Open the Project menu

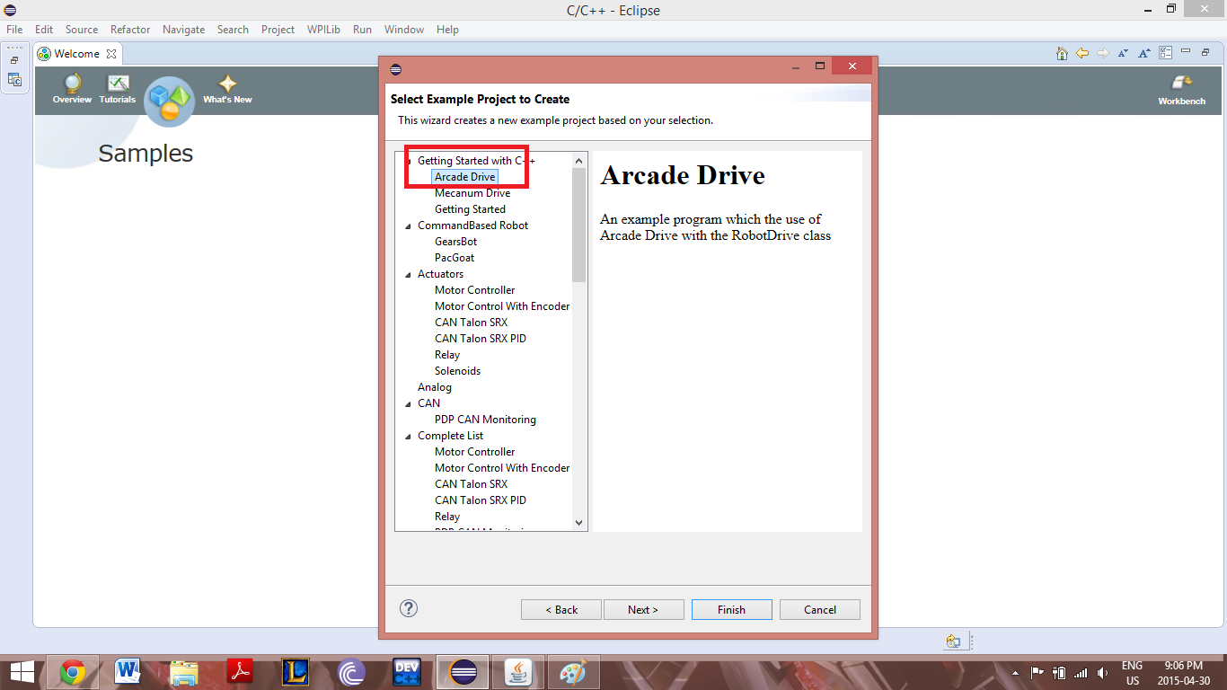[x=278, y=30]
